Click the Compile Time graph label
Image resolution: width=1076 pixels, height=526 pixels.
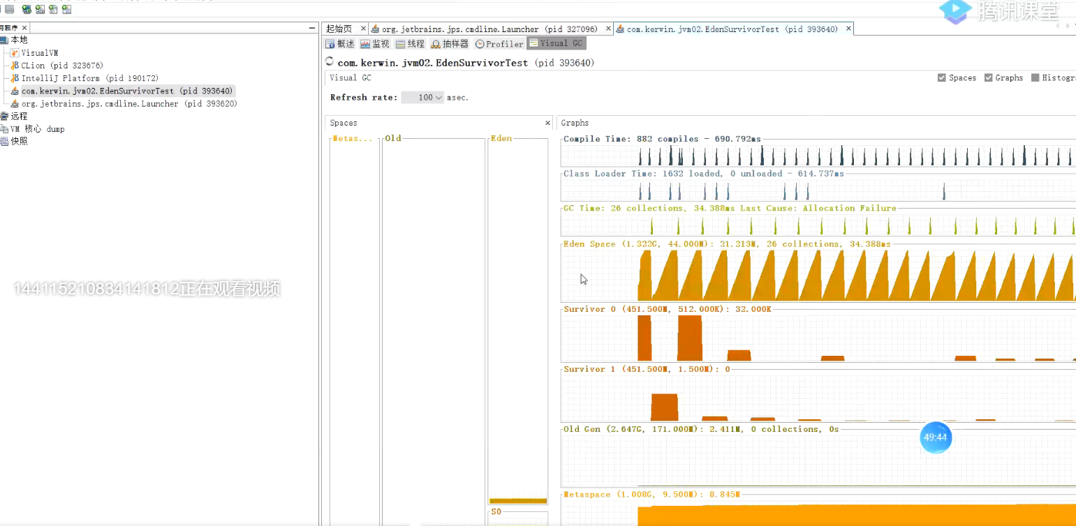[x=663, y=139]
